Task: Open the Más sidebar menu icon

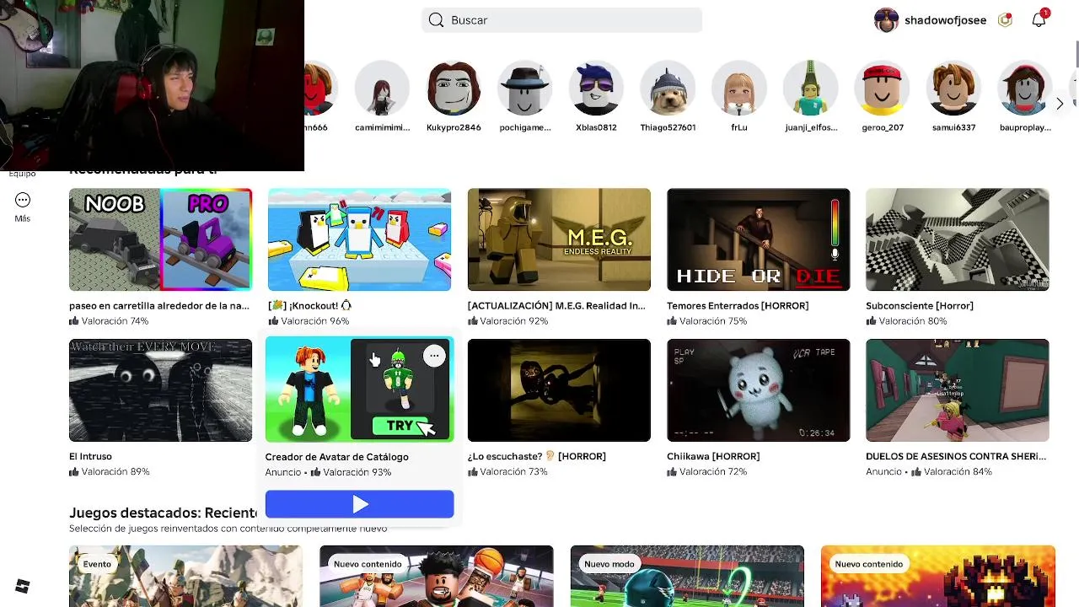Action: coord(23,200)
